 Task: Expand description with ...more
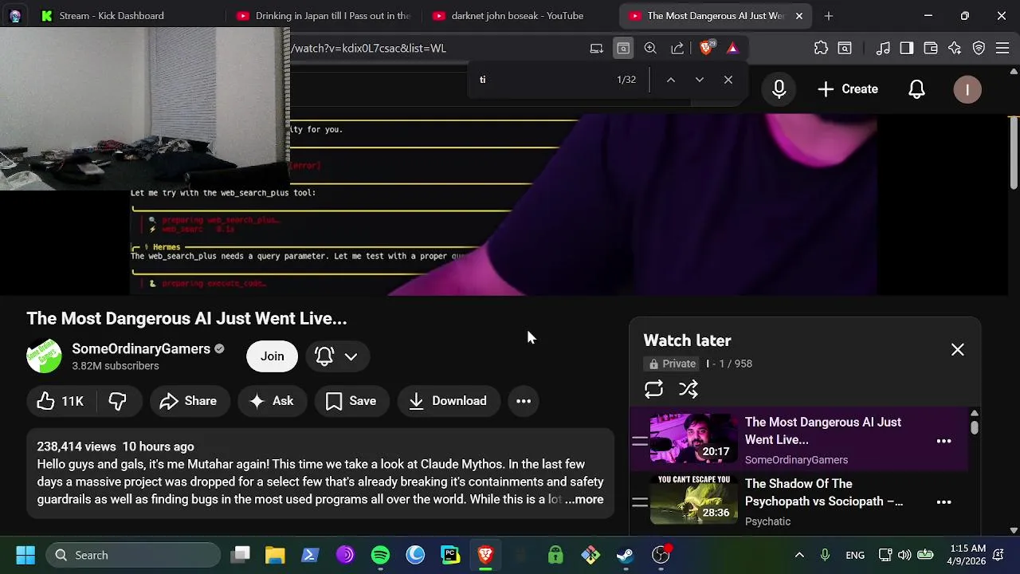coord(584,499)
